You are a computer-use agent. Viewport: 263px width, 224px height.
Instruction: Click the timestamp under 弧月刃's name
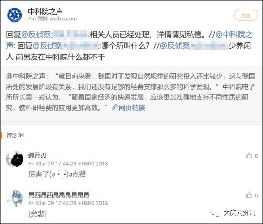pyautogui.click(x=68, y=164)
